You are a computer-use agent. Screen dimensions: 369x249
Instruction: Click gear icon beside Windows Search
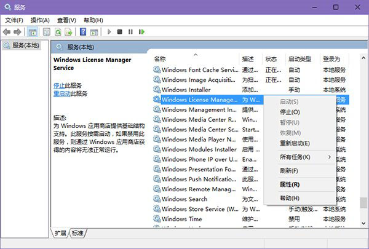(x=157, y=199)
